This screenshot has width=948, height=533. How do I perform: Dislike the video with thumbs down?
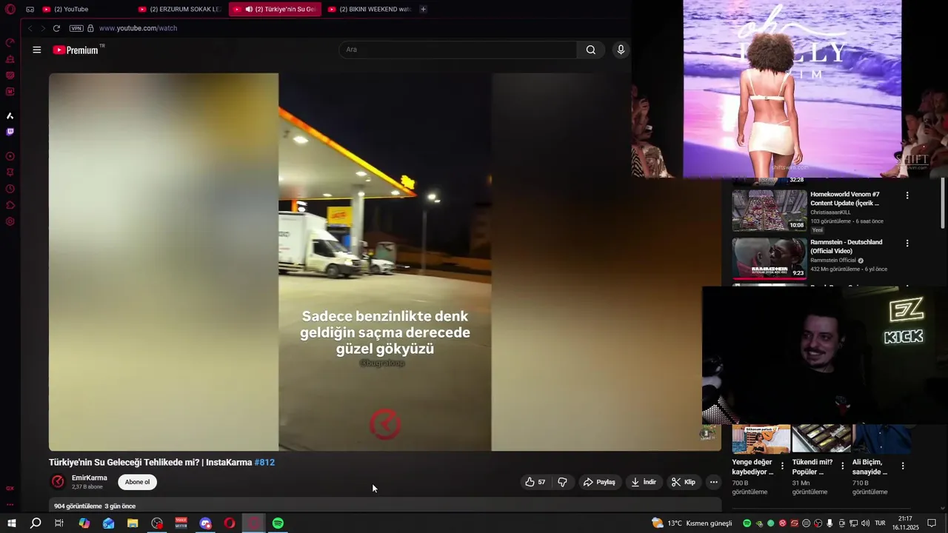point(562,482)
